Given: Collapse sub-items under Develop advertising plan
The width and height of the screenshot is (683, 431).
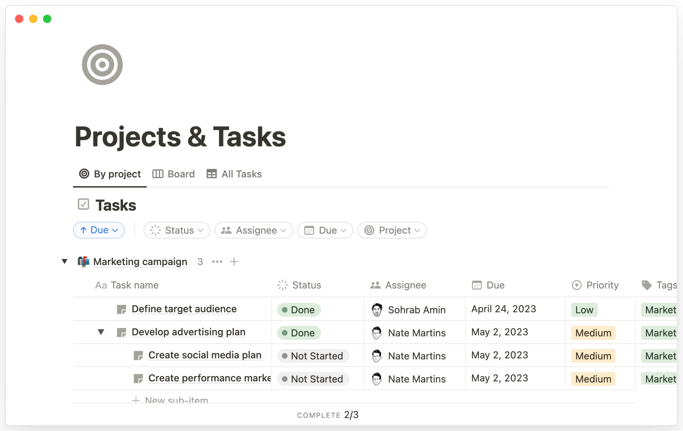Looking at the screenshot, I should [101, 332].
